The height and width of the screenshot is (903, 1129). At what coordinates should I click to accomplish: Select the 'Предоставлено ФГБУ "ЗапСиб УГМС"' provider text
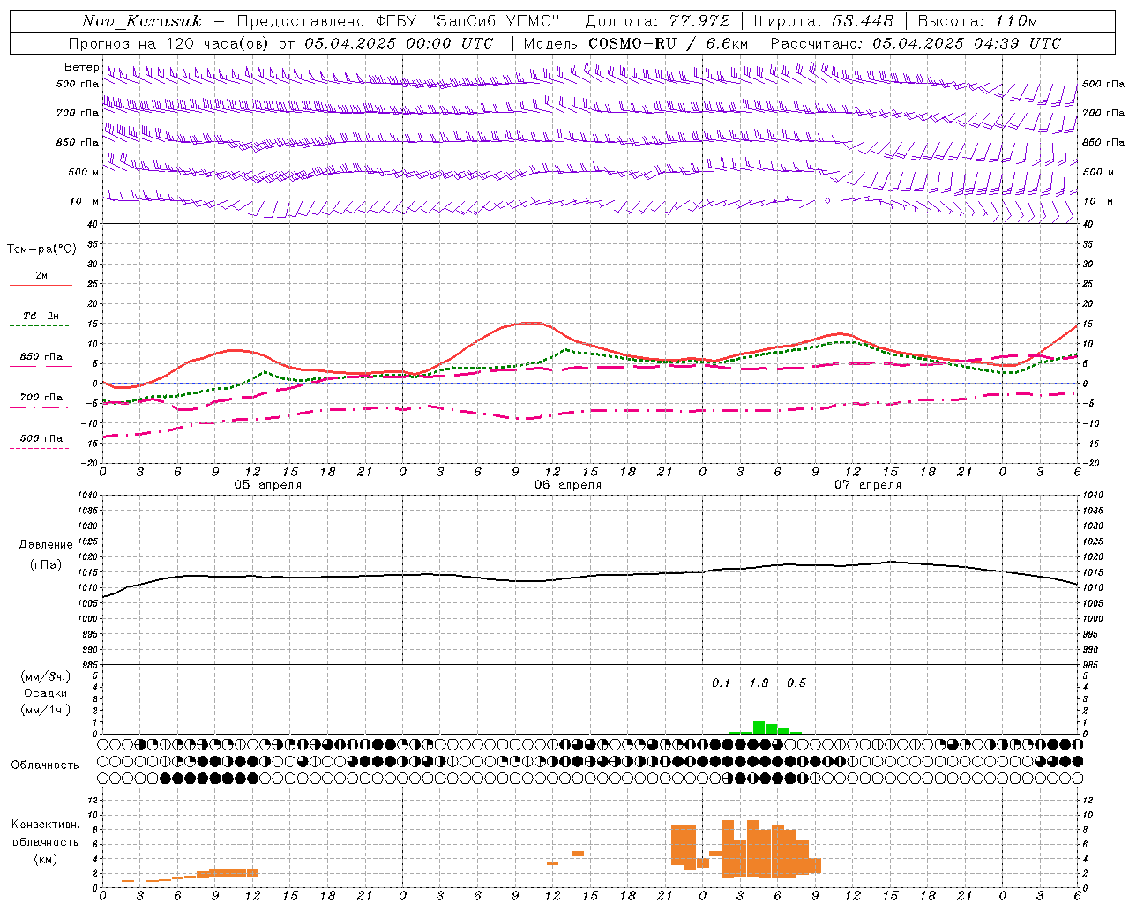pos(399,21)
